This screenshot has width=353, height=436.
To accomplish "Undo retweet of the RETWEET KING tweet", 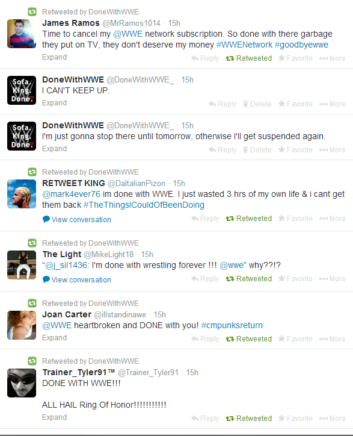I will pyautogui.click(x=248, y=218).
